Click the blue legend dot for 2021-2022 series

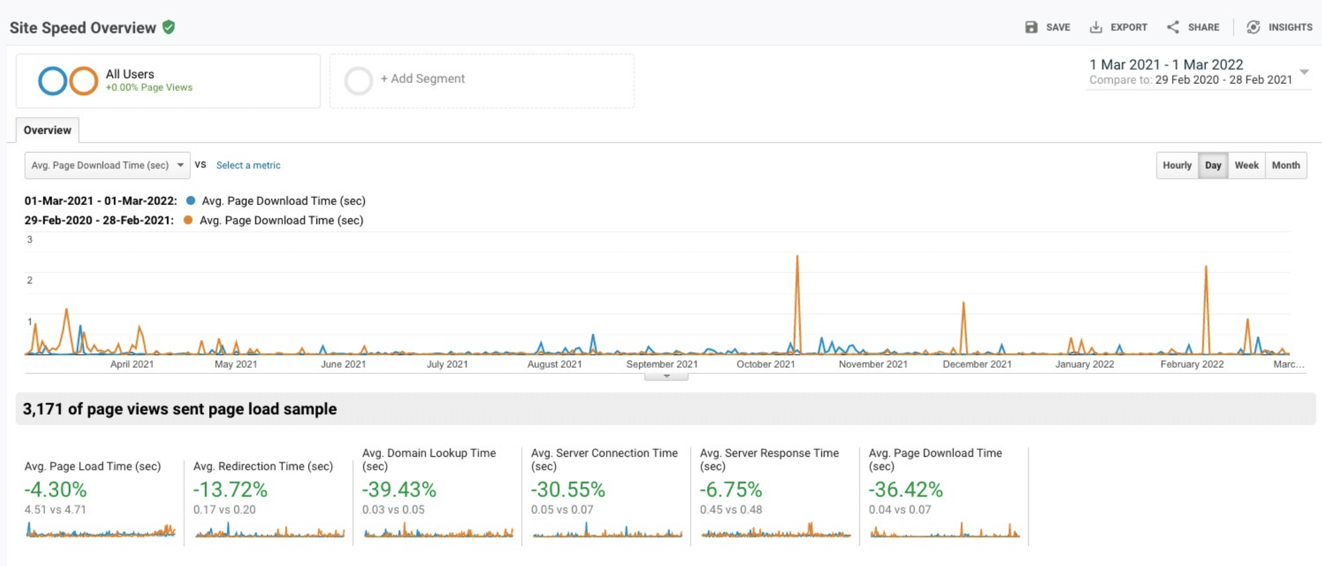click(191, 200)
